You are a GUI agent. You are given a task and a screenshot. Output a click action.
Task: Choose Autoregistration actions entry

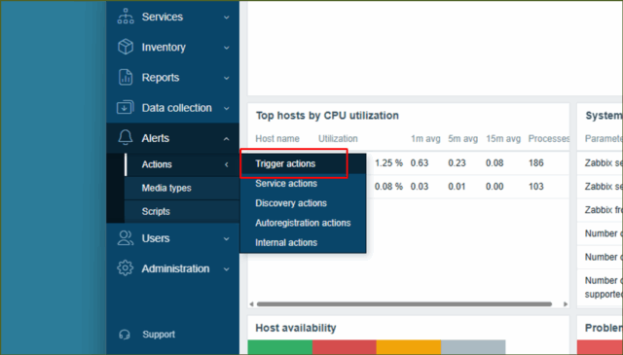pos(303,223)
